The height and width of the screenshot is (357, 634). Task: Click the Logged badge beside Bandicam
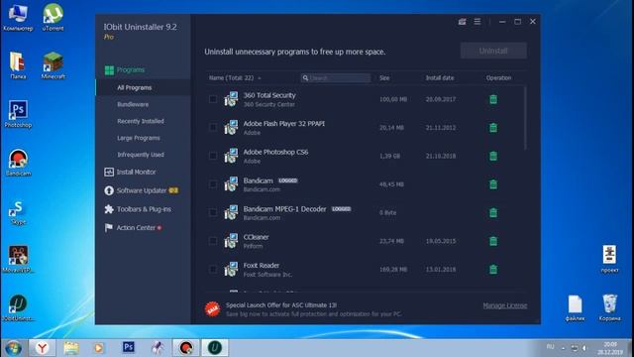pos(288,180)
